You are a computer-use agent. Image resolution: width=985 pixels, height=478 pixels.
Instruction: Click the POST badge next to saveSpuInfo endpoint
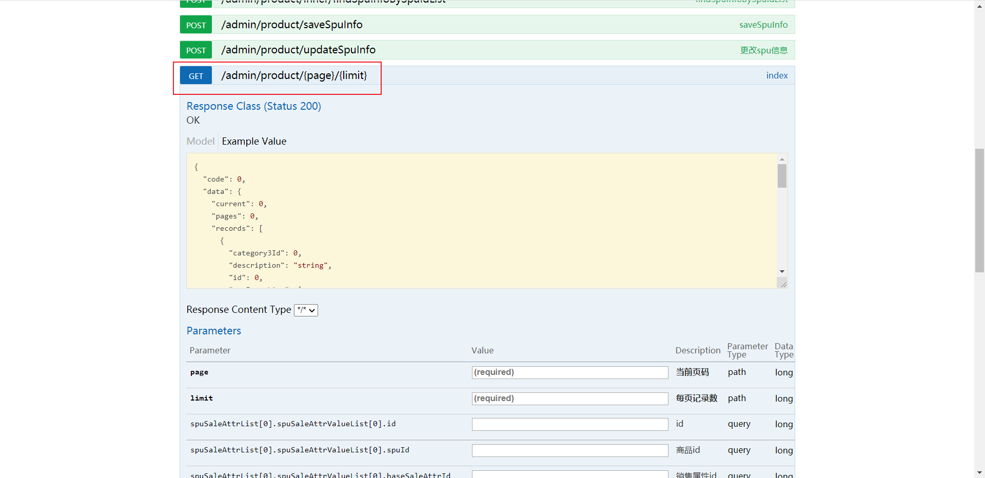(x=195, y=25)
